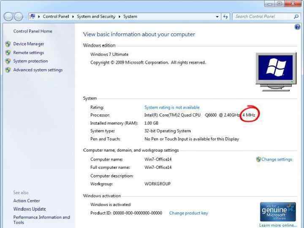The width and height of the screenshot is (304, 228).
Task: Close the System window
Action: click(293, 3)
